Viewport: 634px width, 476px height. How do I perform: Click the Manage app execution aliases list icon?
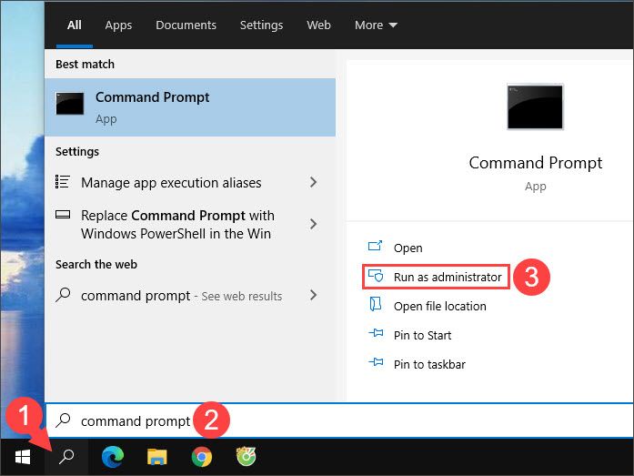[63, 182]
